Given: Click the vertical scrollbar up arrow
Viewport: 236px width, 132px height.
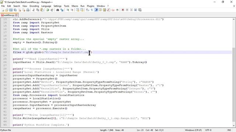Looking at the screenshot, I should 233,19.
